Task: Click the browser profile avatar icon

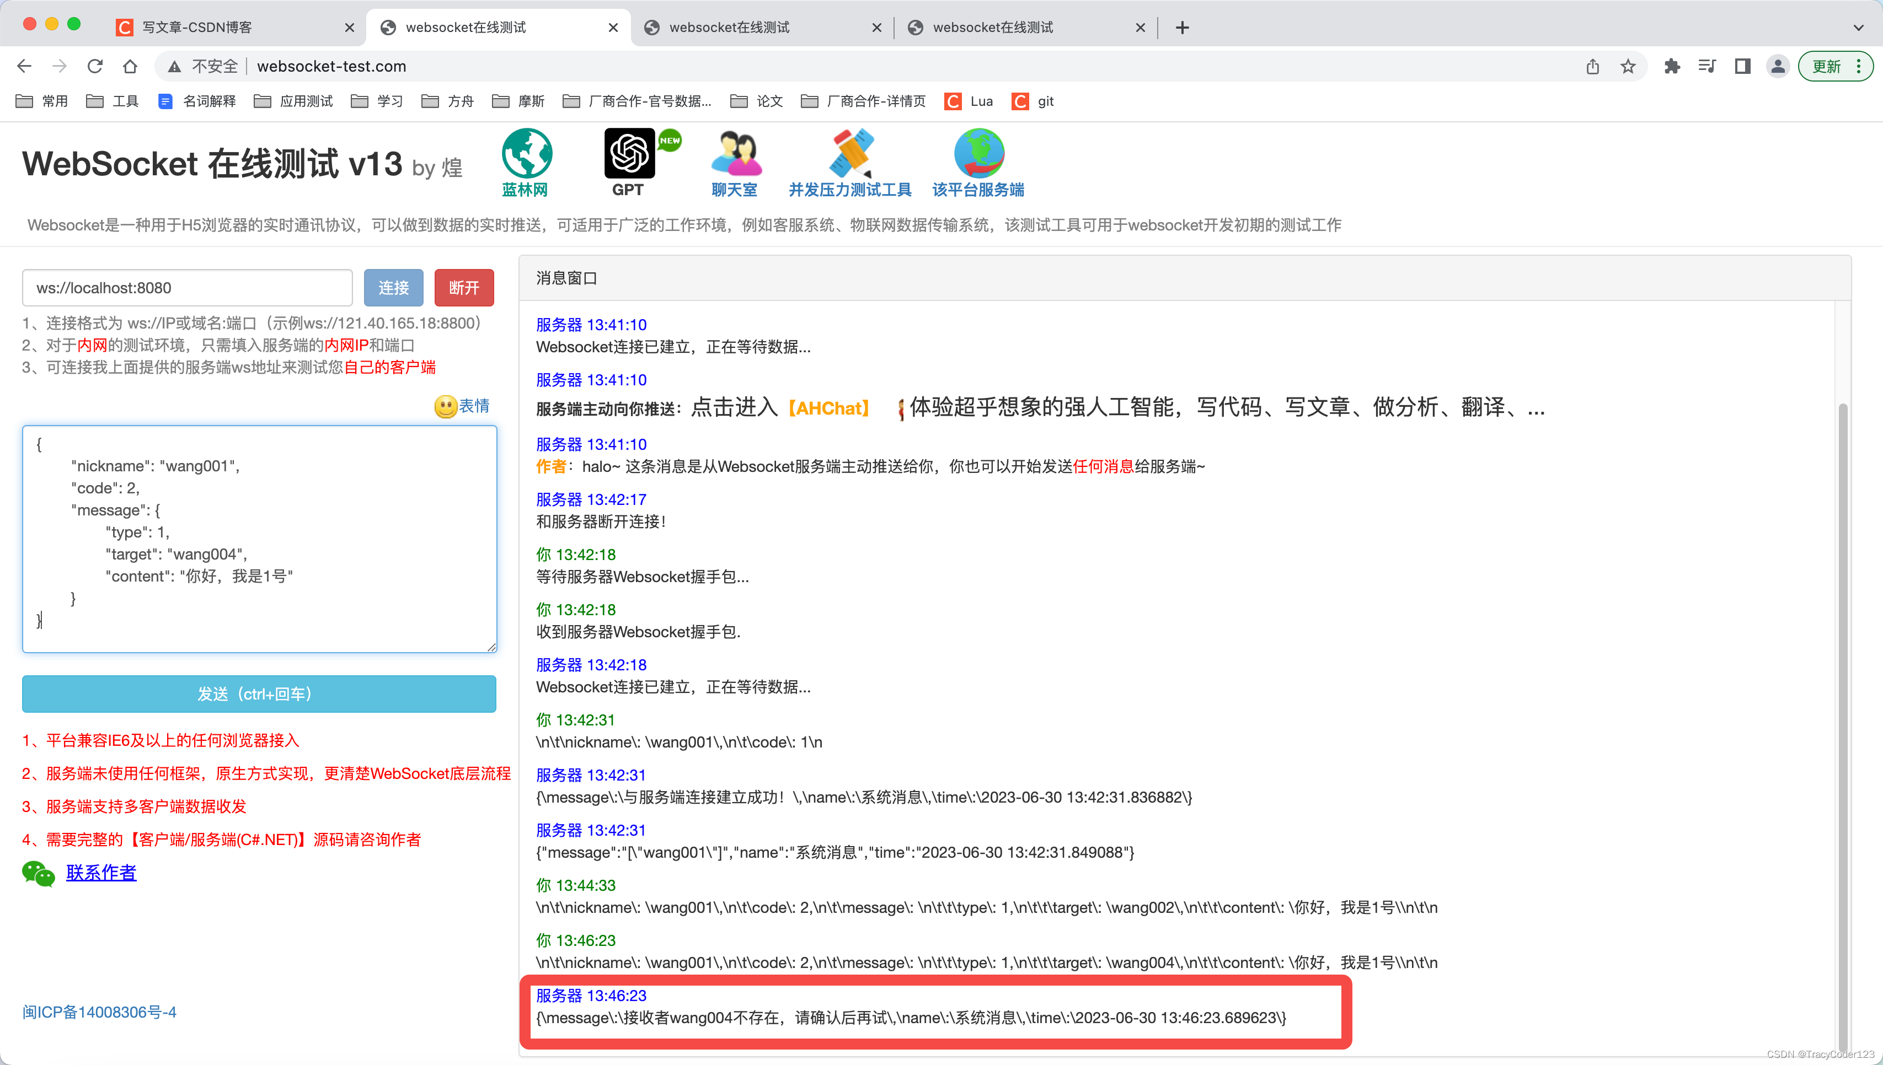Action: [x=1778, y=66]
